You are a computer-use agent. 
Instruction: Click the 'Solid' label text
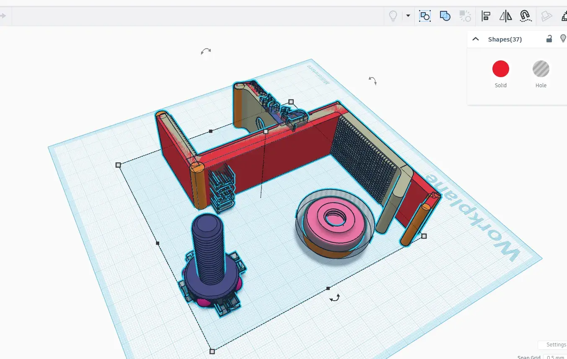pos(500,85)
